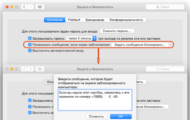The height and width of the screenshot is (120, 190).
Task: Click Сменить пароль button
Action: 117,31
